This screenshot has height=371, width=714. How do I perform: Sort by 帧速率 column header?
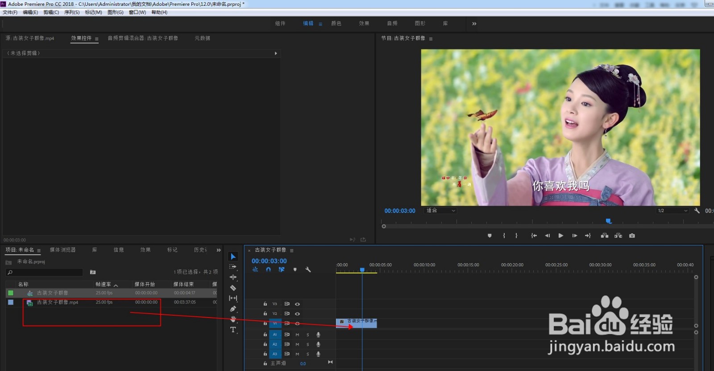[x=103, y=284]
